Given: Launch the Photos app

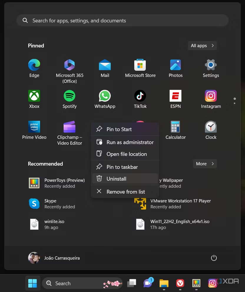Looking at the screenshot, I should pyautogui.click(x=176, y=68).
